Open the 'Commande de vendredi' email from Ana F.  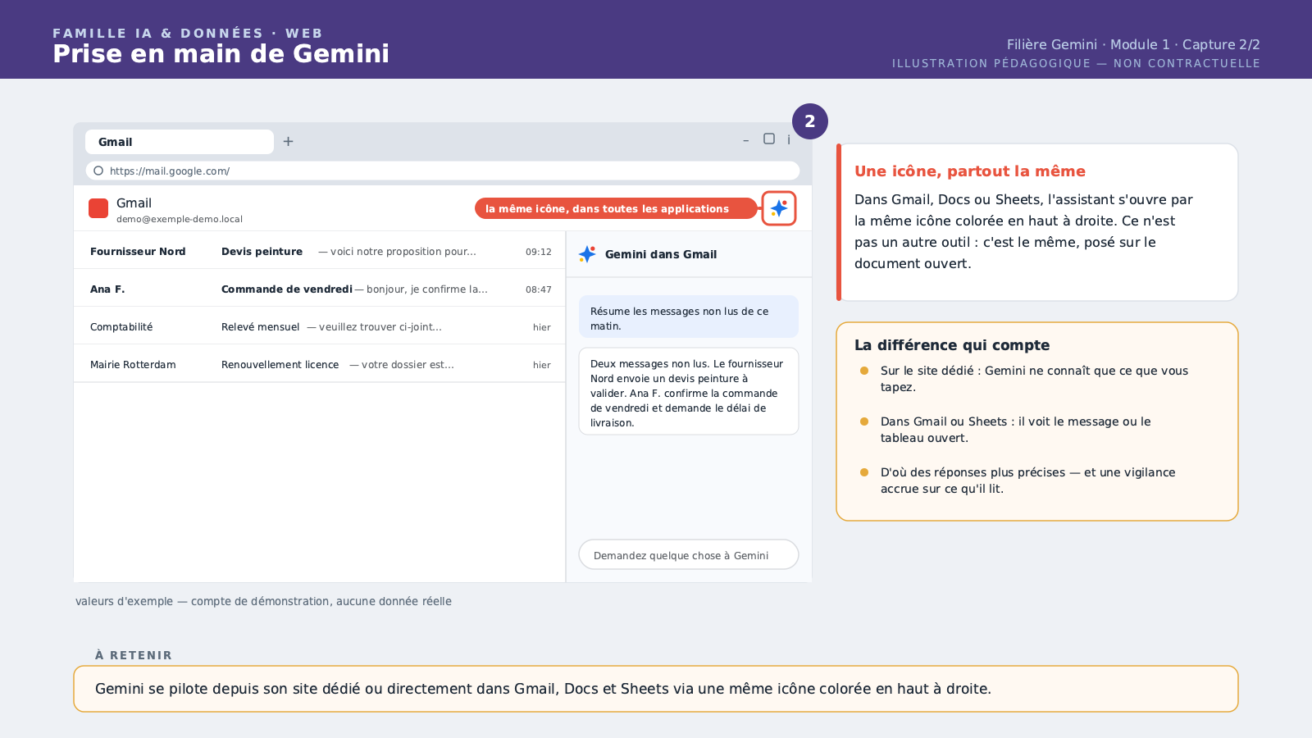[x=320, y=289]
